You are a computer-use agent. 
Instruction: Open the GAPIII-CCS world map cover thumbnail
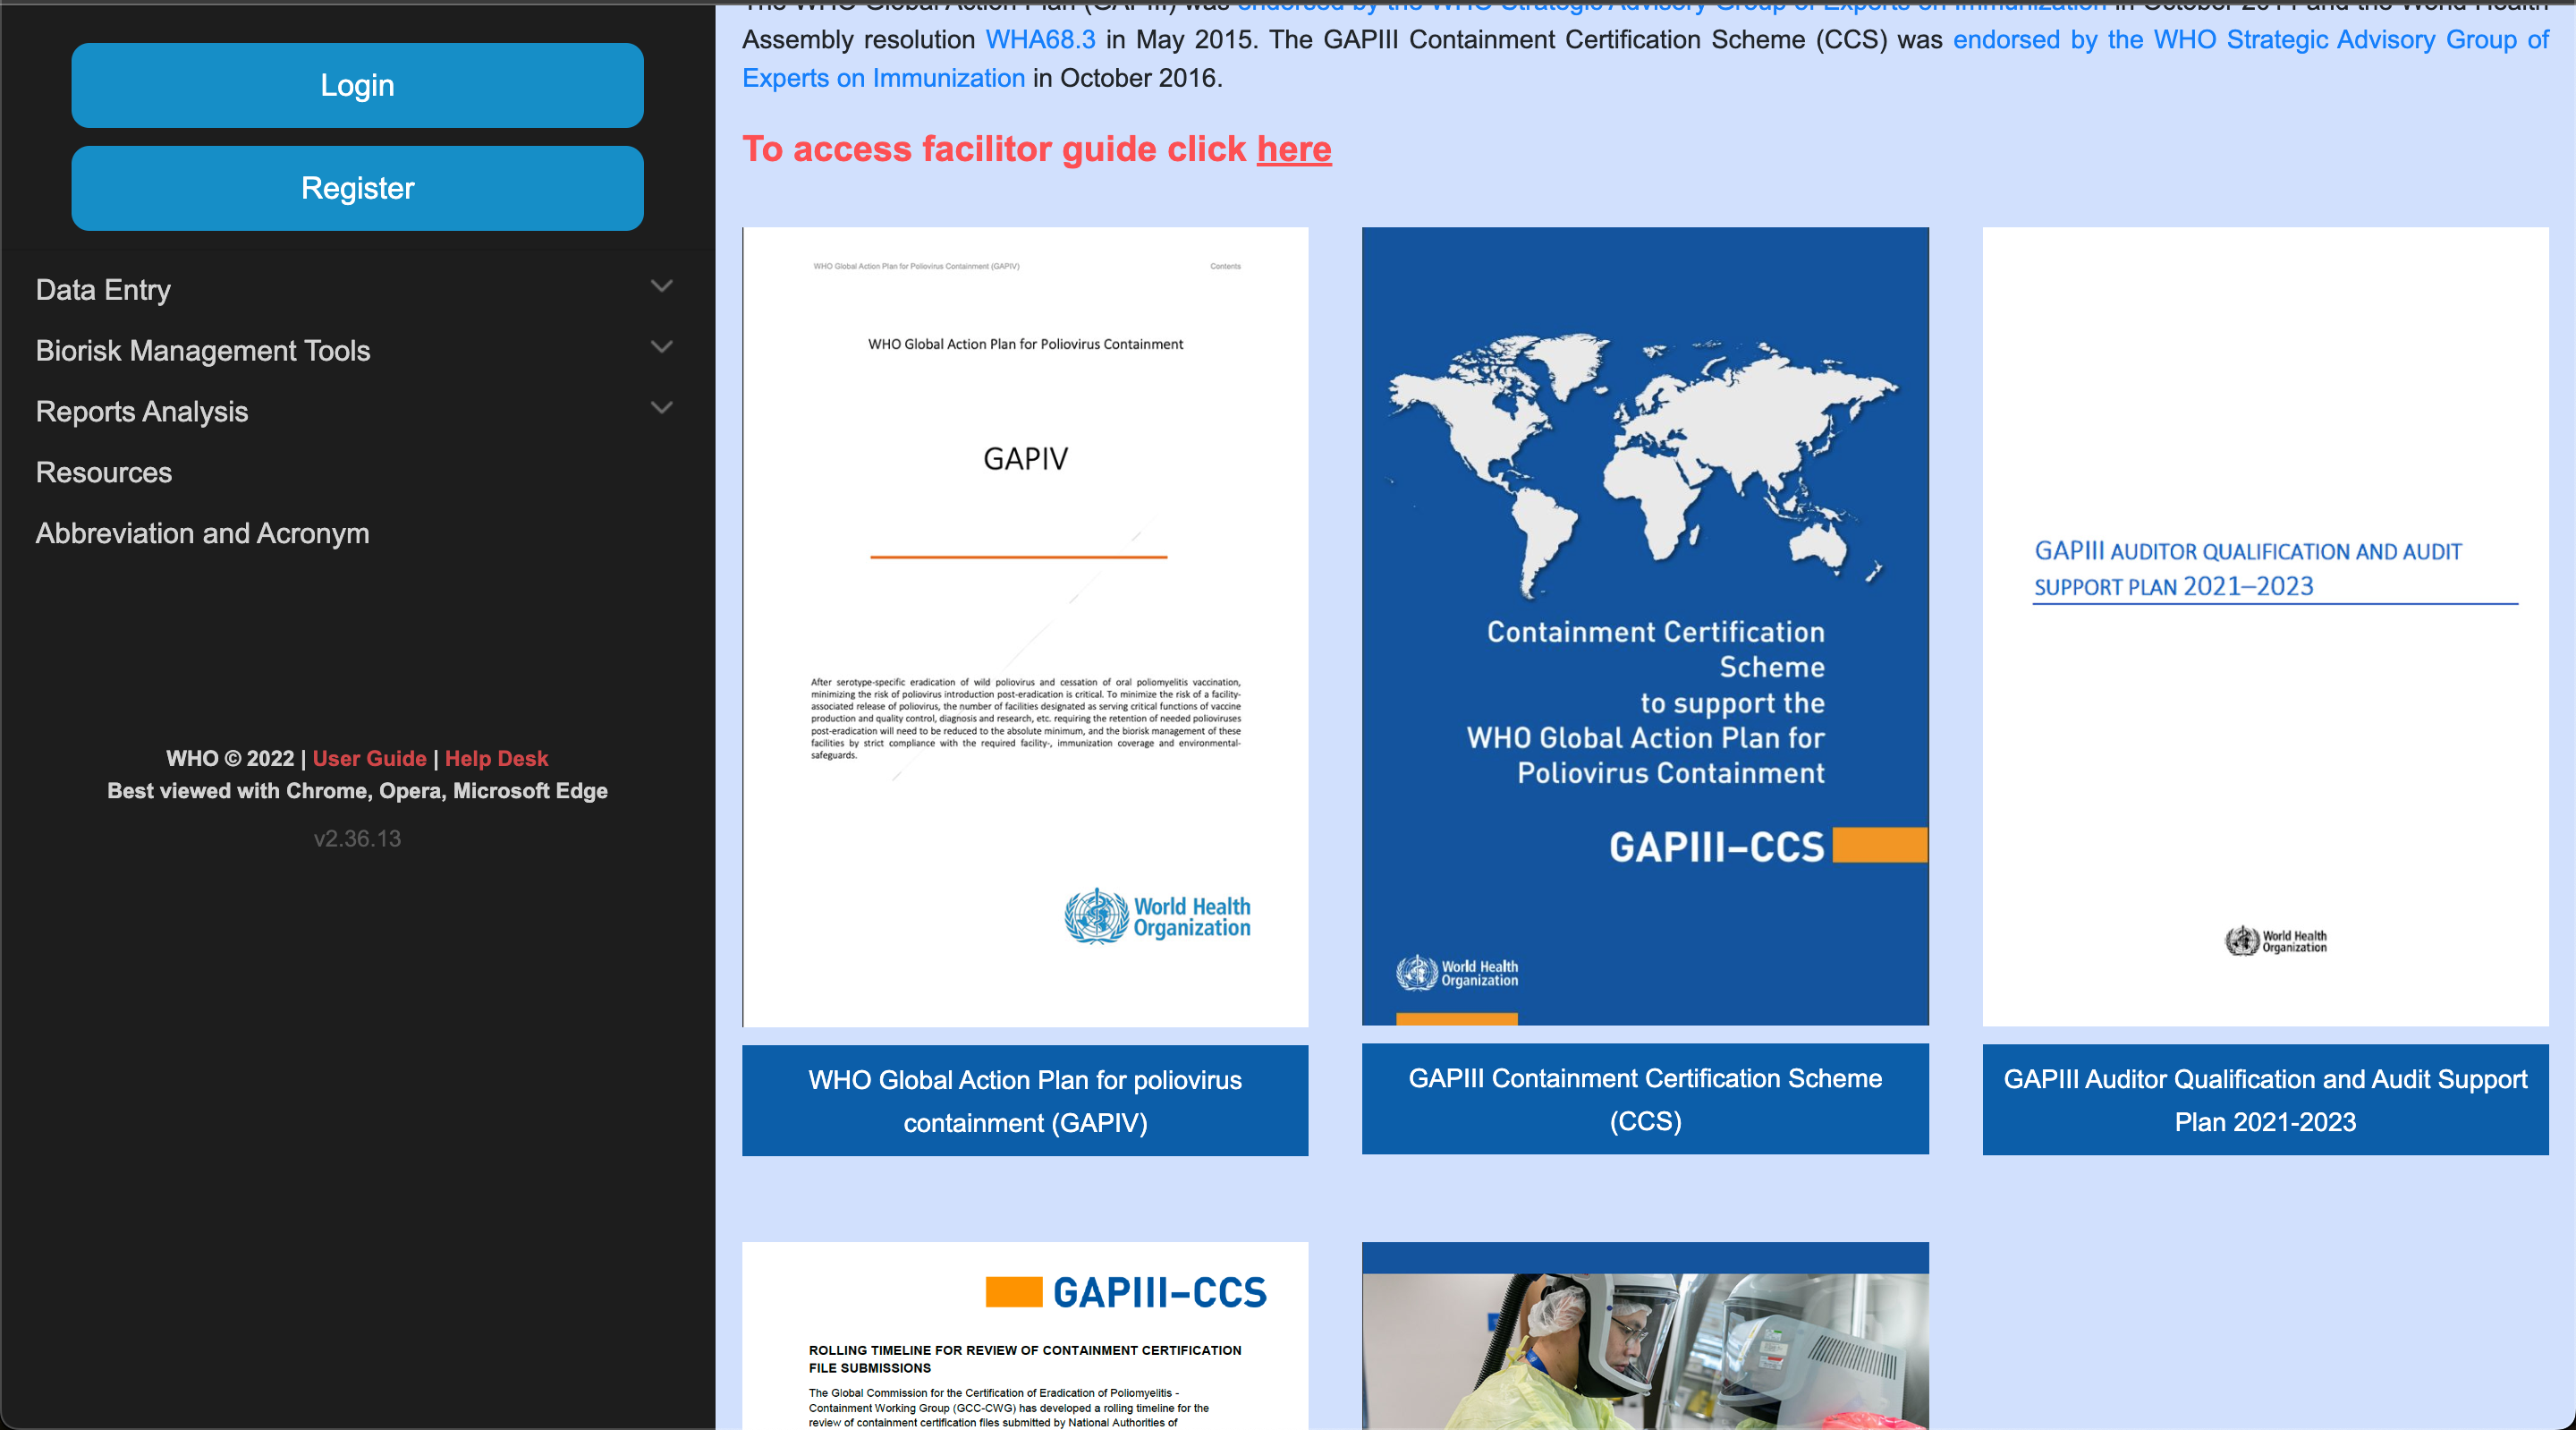(1644, 600)
